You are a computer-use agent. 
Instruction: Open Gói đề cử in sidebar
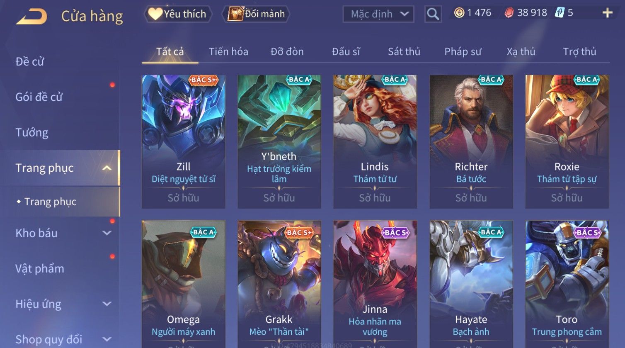tap(39, 97)
